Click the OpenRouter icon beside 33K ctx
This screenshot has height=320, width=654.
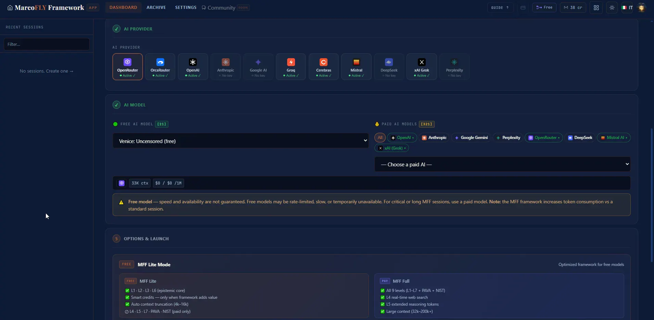pyautogui.click(x=121, y=183)
